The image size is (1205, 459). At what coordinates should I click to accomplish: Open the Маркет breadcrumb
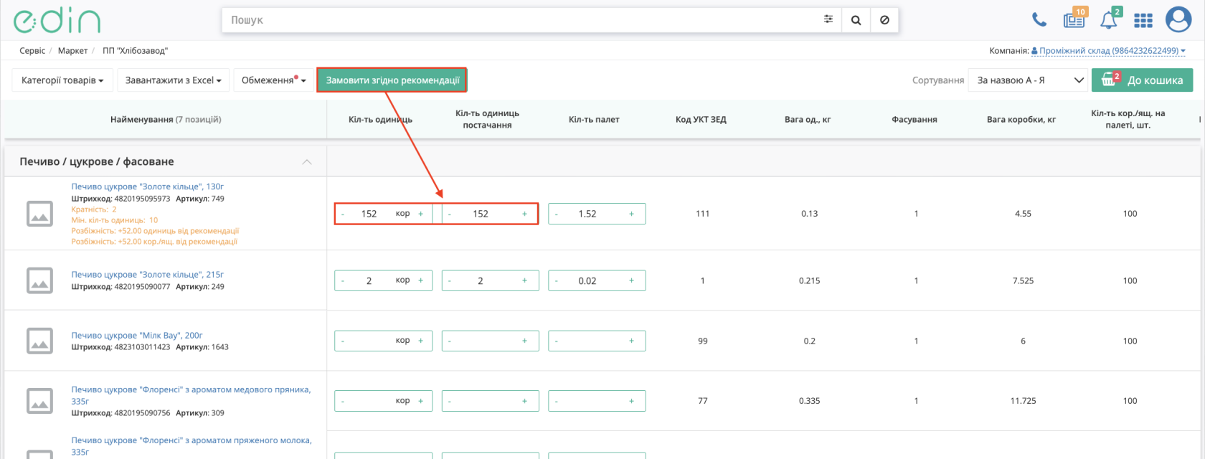point(72,51)
